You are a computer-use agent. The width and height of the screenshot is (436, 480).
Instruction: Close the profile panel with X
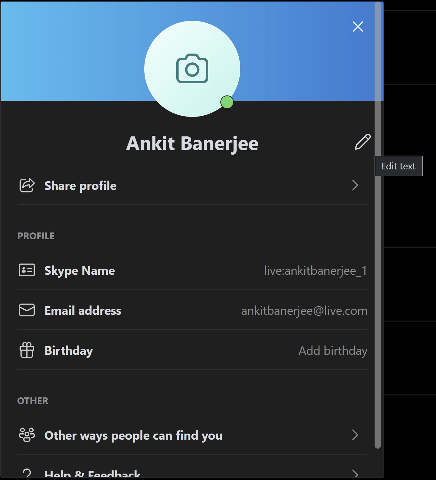tap(358, 27)
